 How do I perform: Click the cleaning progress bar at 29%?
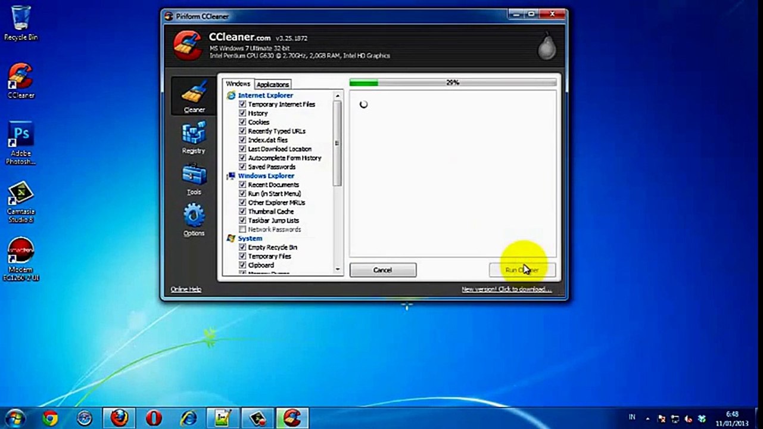453,83
